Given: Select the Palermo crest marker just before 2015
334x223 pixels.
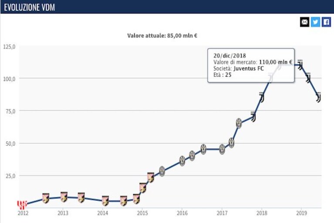Looking at the screenshot, I should click(x=136, y=199).
